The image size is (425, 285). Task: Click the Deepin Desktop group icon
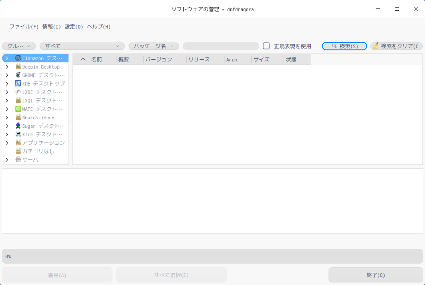coord(18,66)
